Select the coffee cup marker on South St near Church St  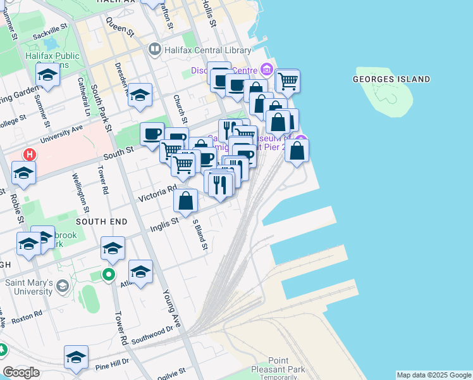click(152, 137)
